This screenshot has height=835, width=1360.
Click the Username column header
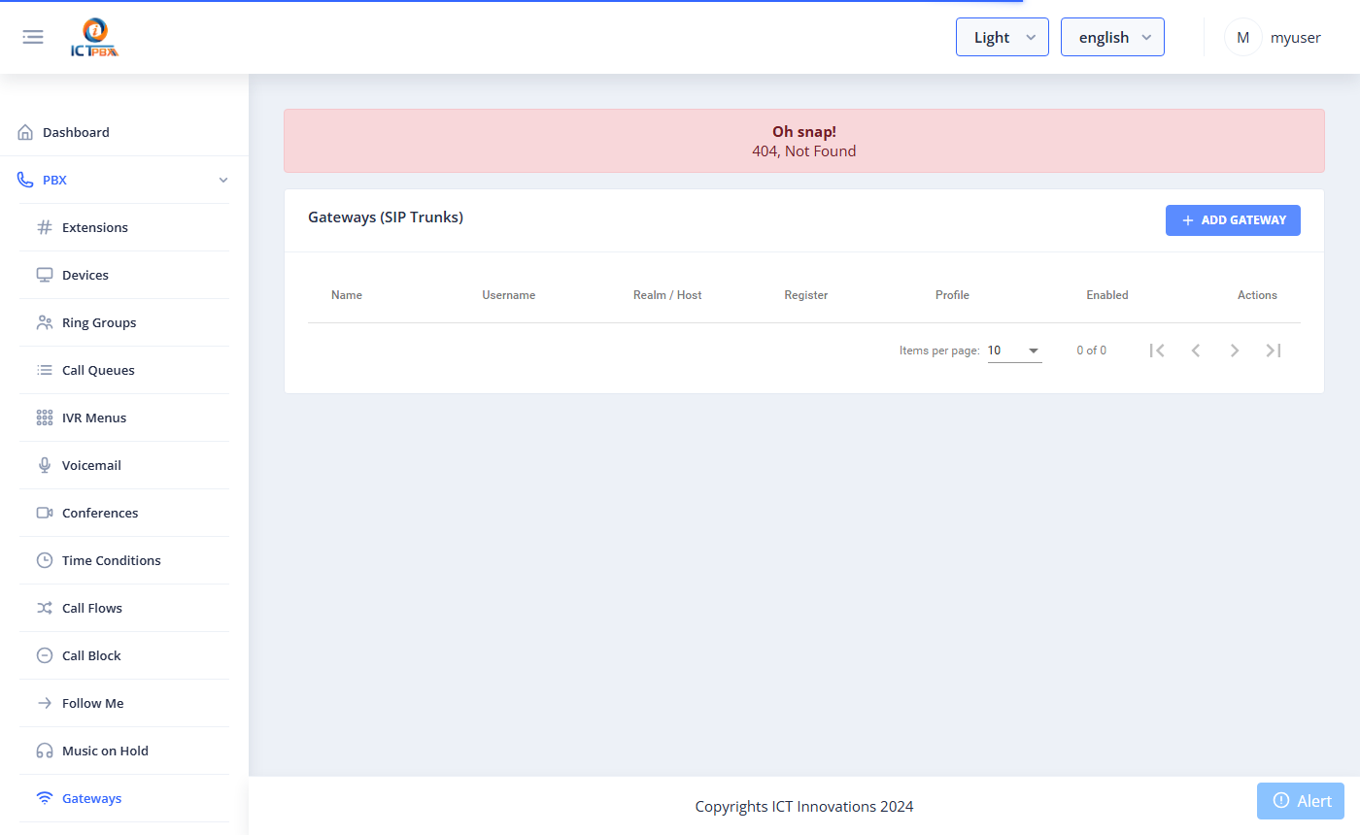click(509, 295)
